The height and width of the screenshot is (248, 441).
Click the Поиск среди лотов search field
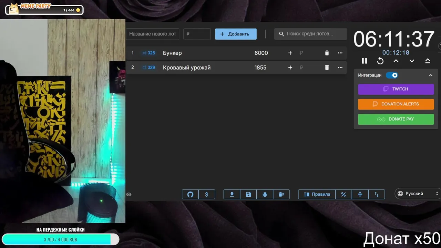310,34
